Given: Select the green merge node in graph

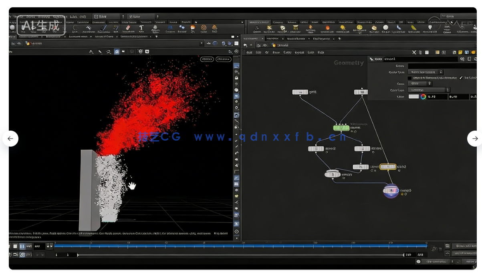Looking at the screenshot, I should tap(341, 128).
